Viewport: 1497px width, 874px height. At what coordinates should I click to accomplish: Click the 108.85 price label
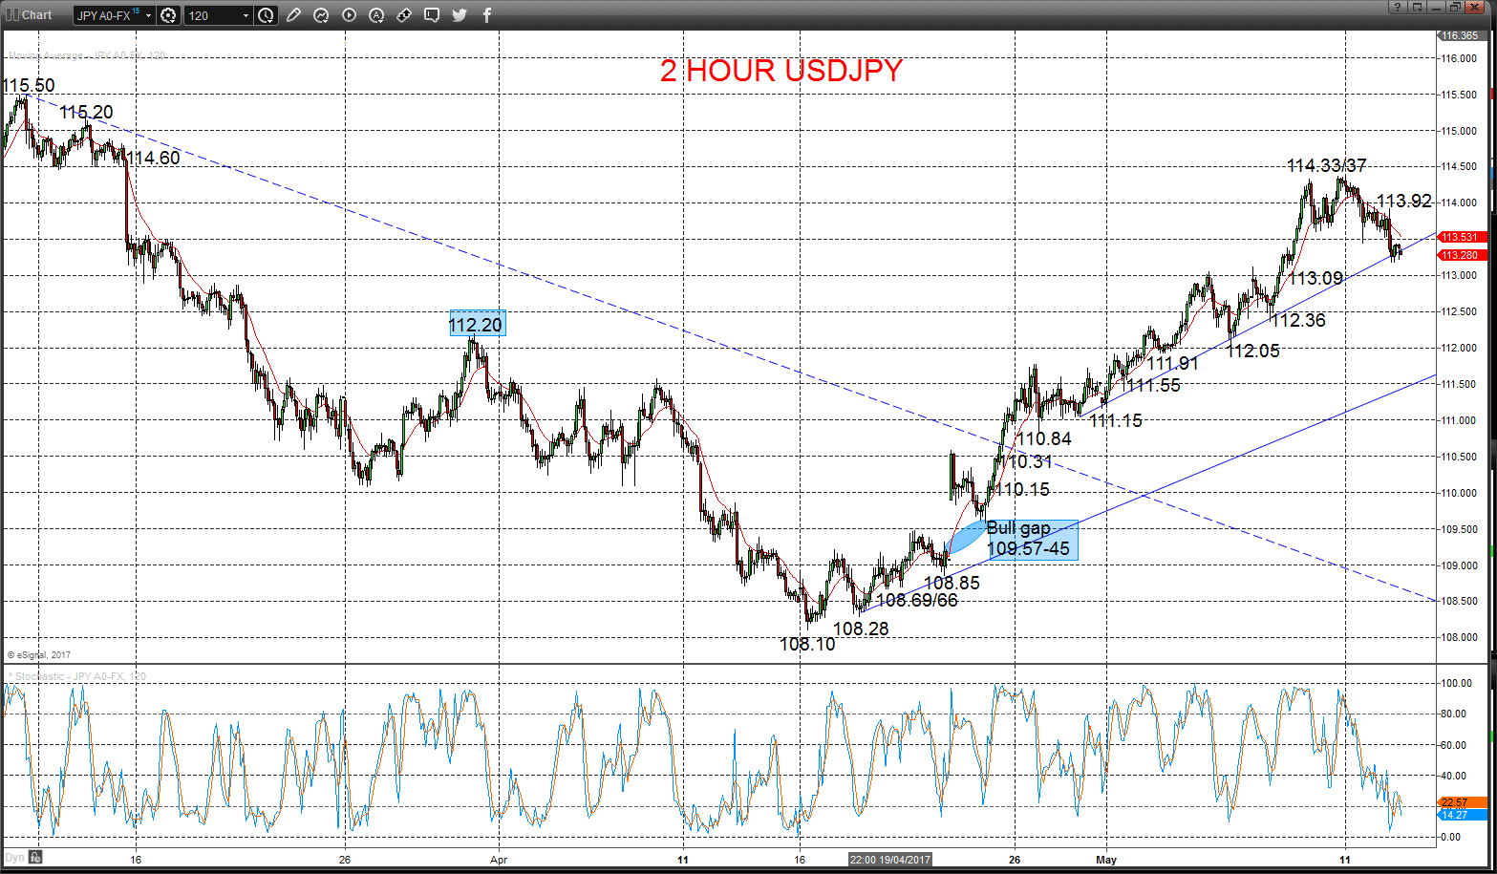pos(952,583)
